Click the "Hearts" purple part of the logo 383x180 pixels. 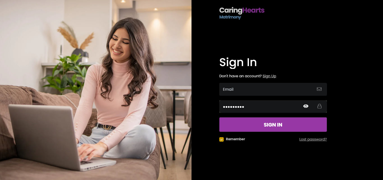(x=253, y=10)
